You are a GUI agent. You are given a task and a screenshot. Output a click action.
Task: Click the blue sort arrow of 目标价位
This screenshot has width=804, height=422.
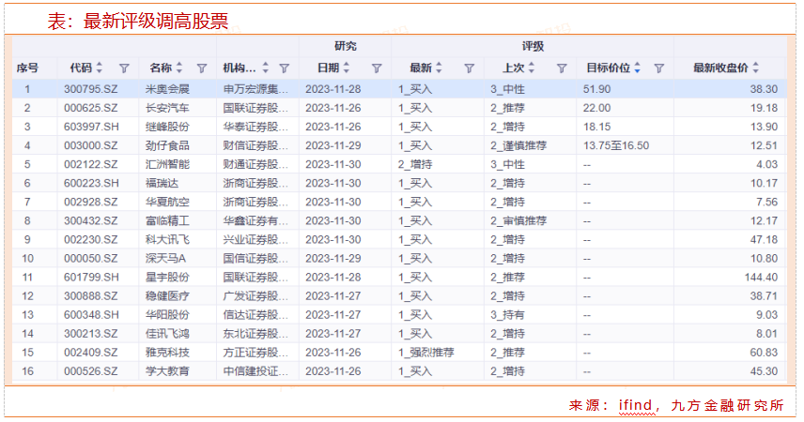[x=638, y=68]
